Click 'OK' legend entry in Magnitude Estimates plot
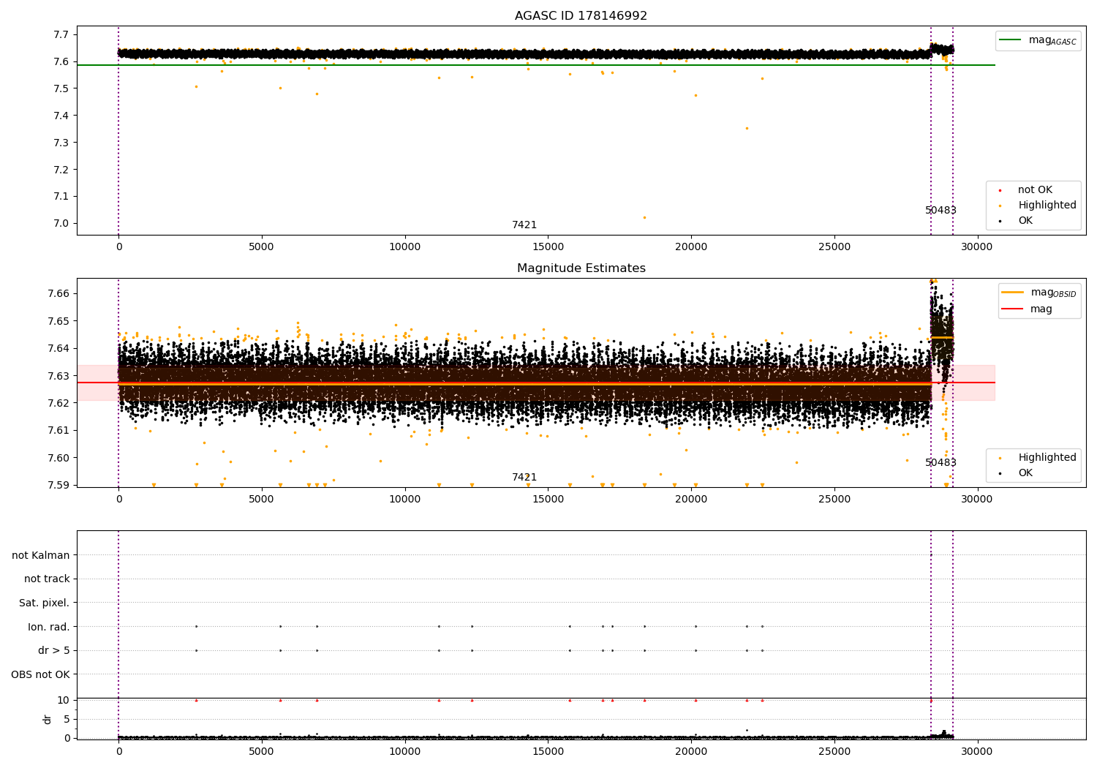1097x768 pixels. tap(1025, 473)
